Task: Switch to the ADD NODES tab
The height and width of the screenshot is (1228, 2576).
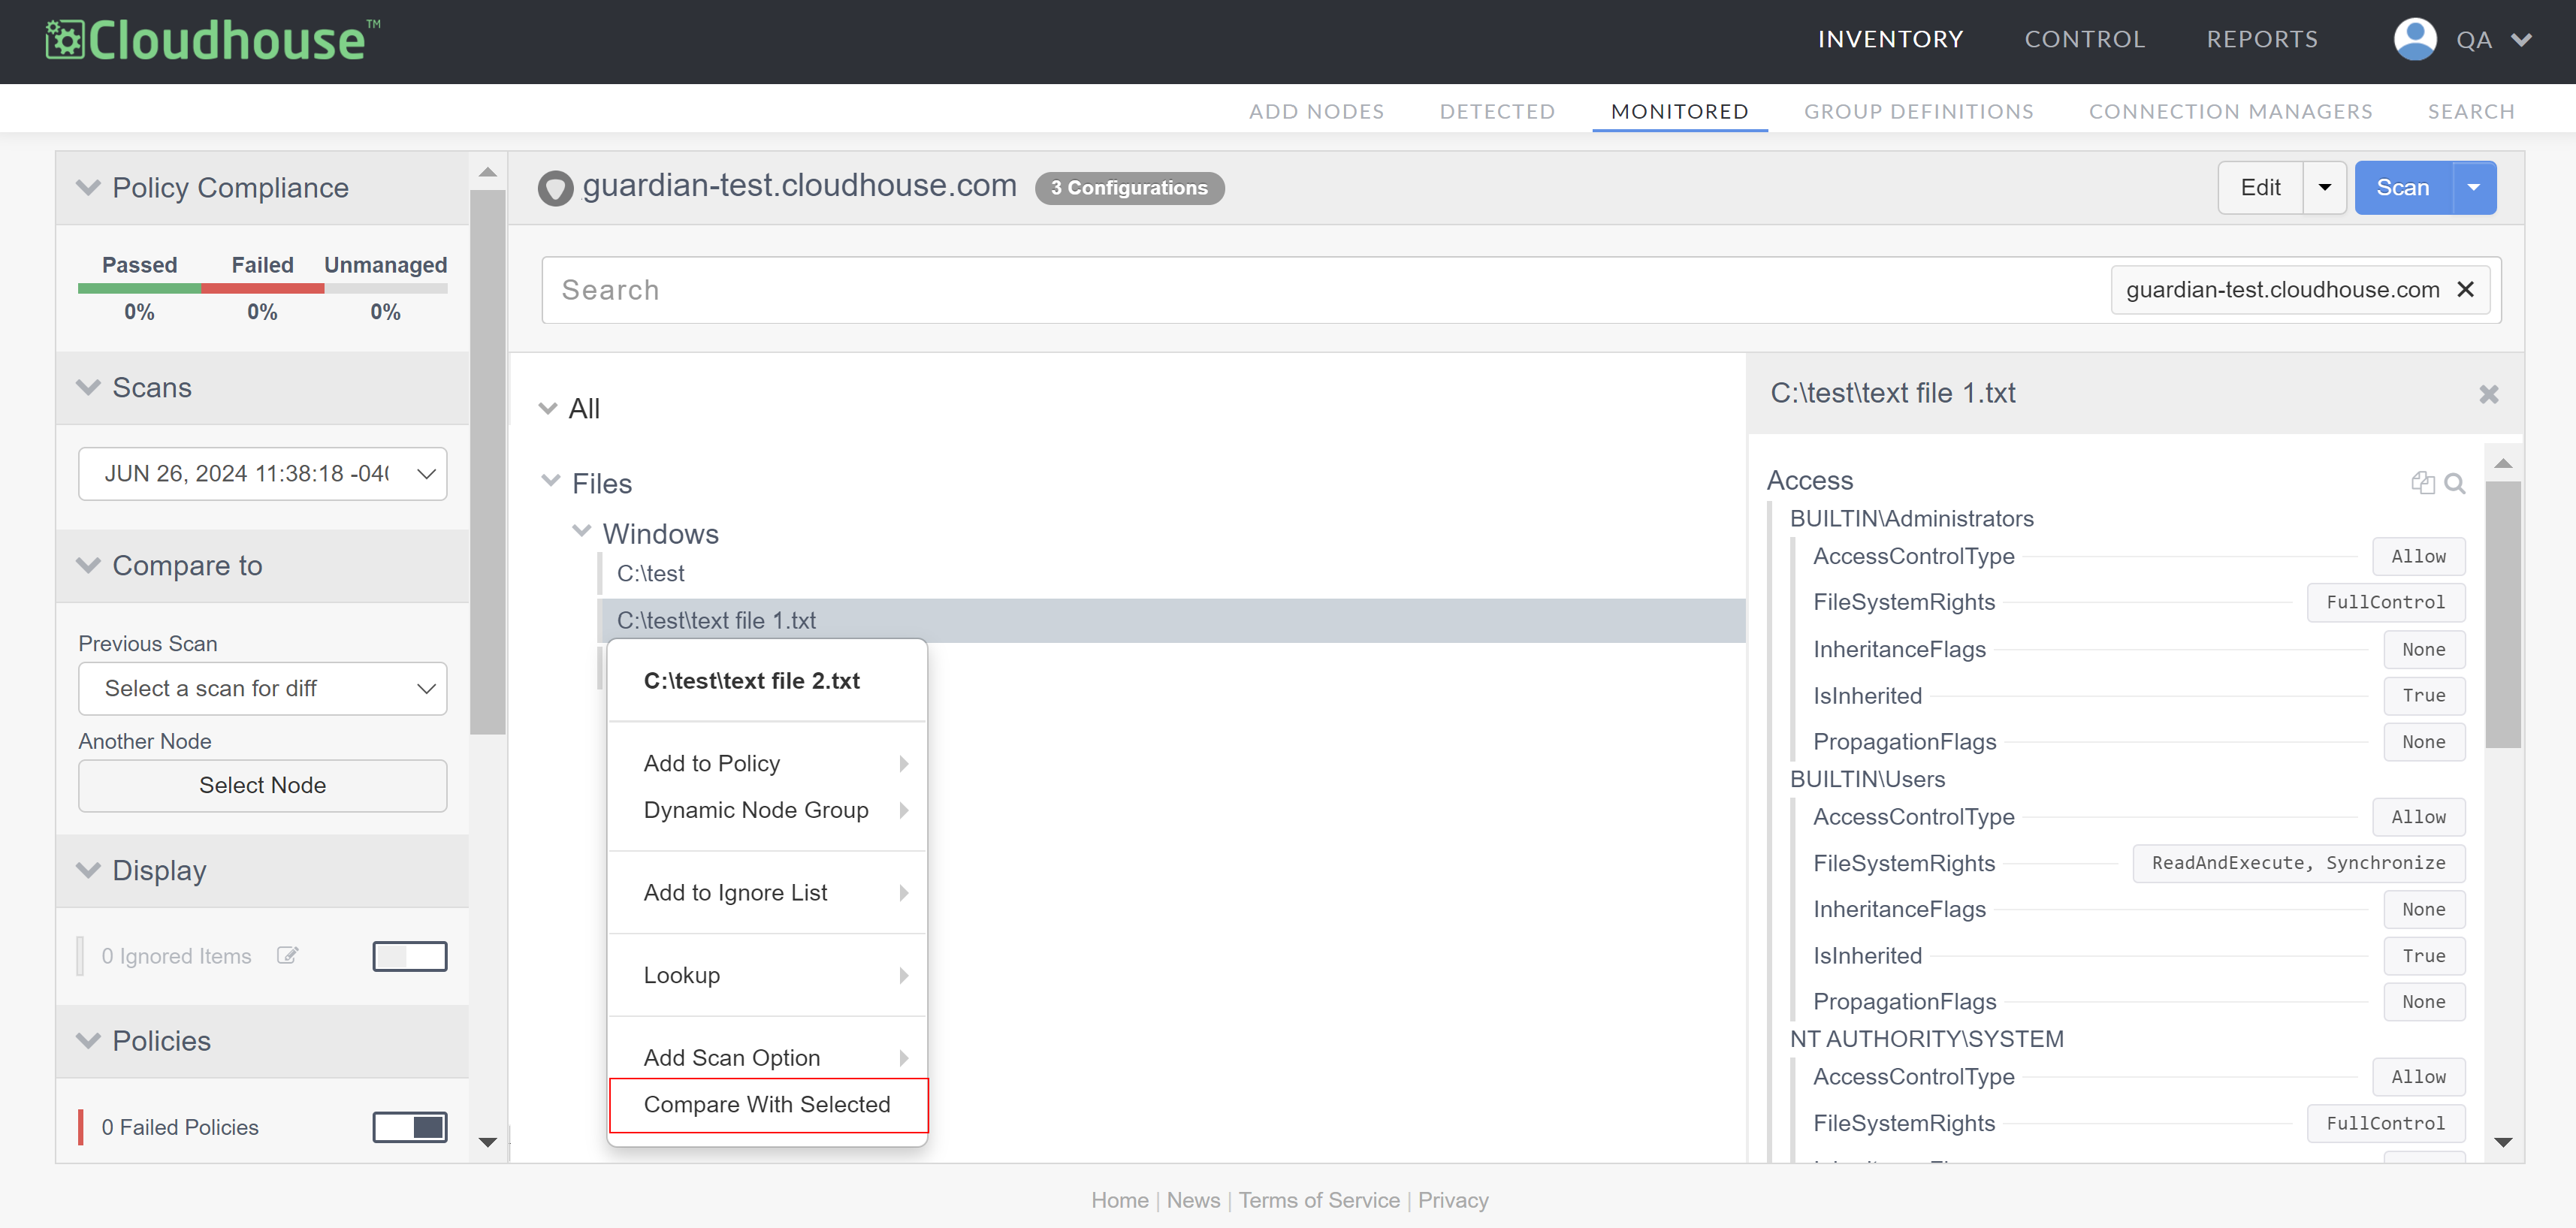Action: pyautogui.click(x=1316, y=112)
